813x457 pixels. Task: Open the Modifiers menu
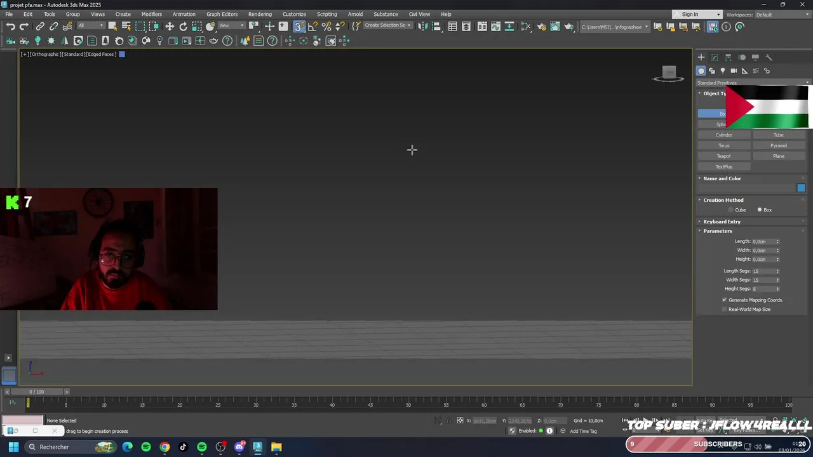[x=152, y=14]
